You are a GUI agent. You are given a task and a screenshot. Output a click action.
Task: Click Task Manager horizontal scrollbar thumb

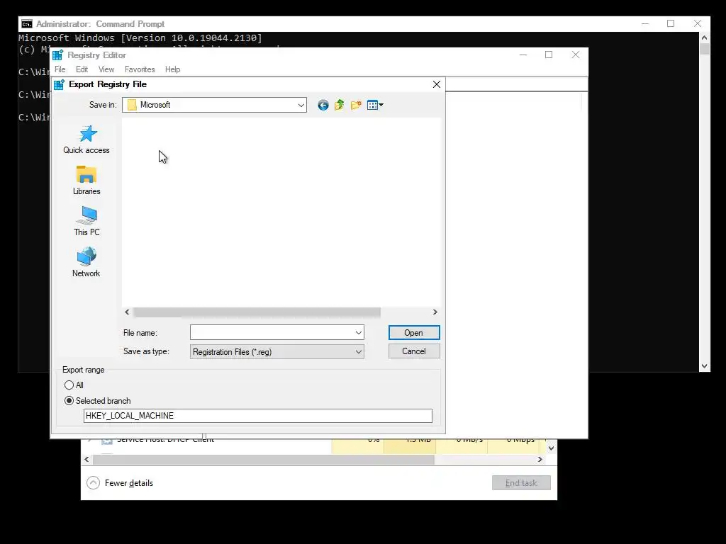tap(264, 460)
